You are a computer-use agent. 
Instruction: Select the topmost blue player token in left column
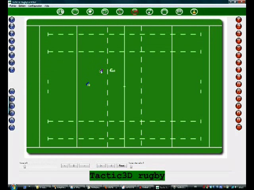point(12,19)
